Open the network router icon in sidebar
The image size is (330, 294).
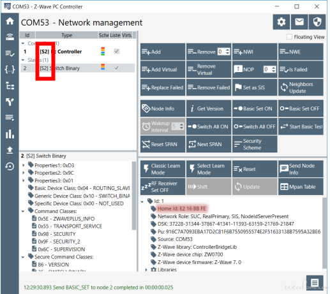(10, 37)
